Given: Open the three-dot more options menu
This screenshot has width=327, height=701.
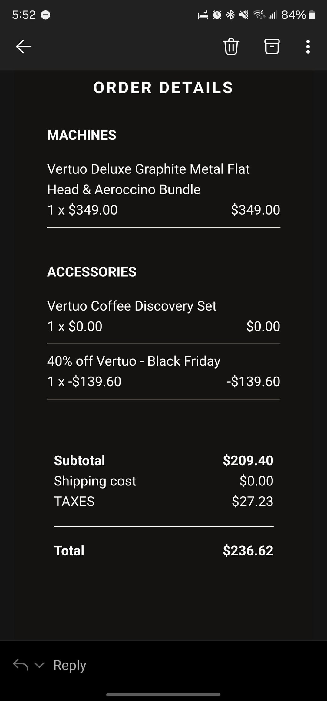Looking at the screenshot, I should coord(308,47).
